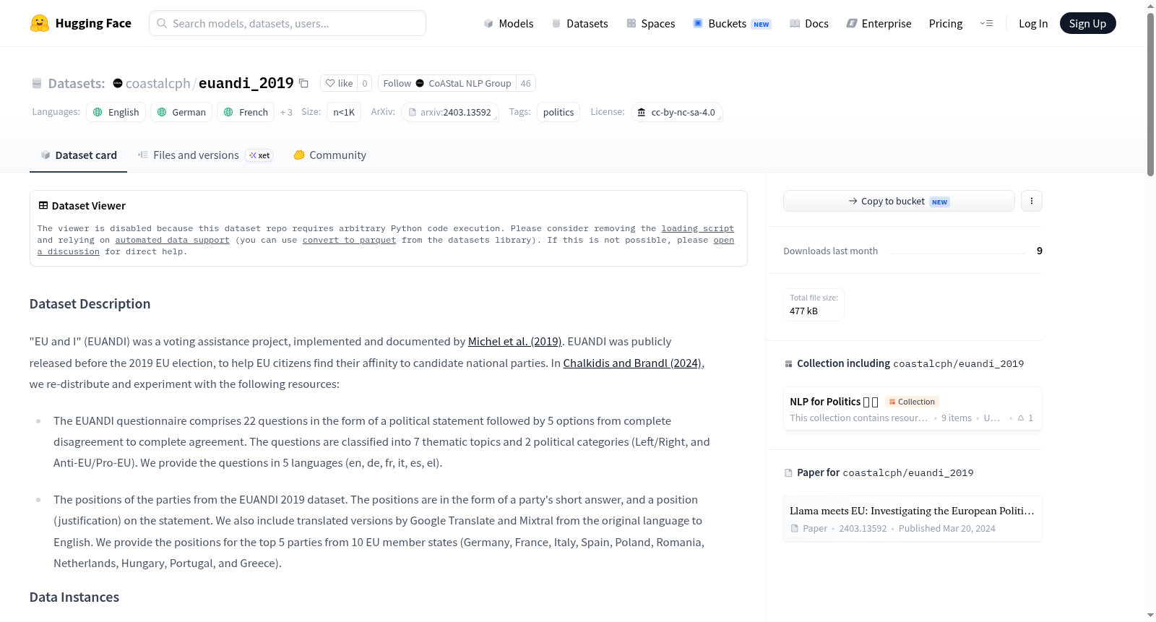Click the like count 0
Viewport: 1156px width, 622px height.
(365, 83)
